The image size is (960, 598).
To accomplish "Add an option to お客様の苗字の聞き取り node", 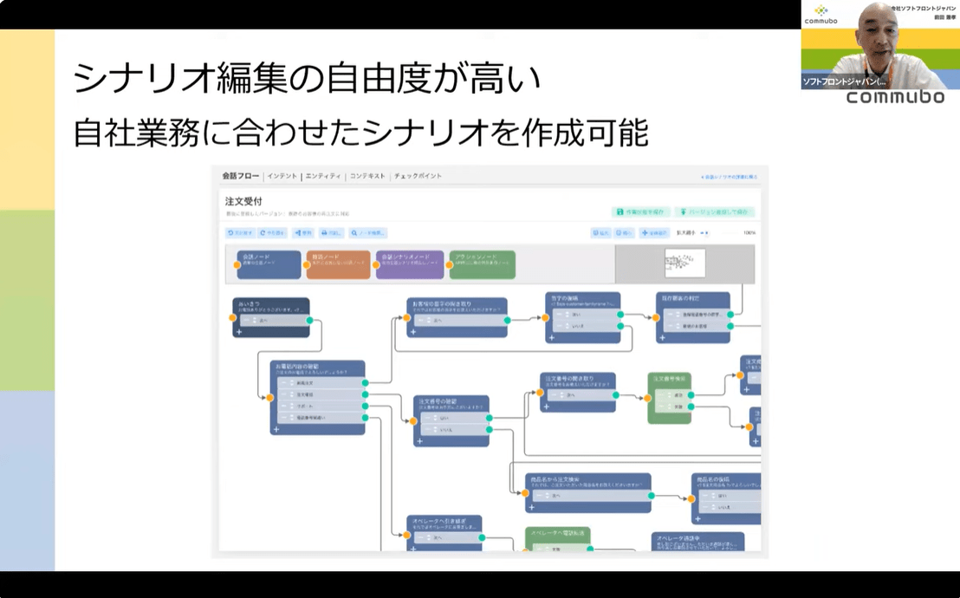I will (x=413, y=332).
